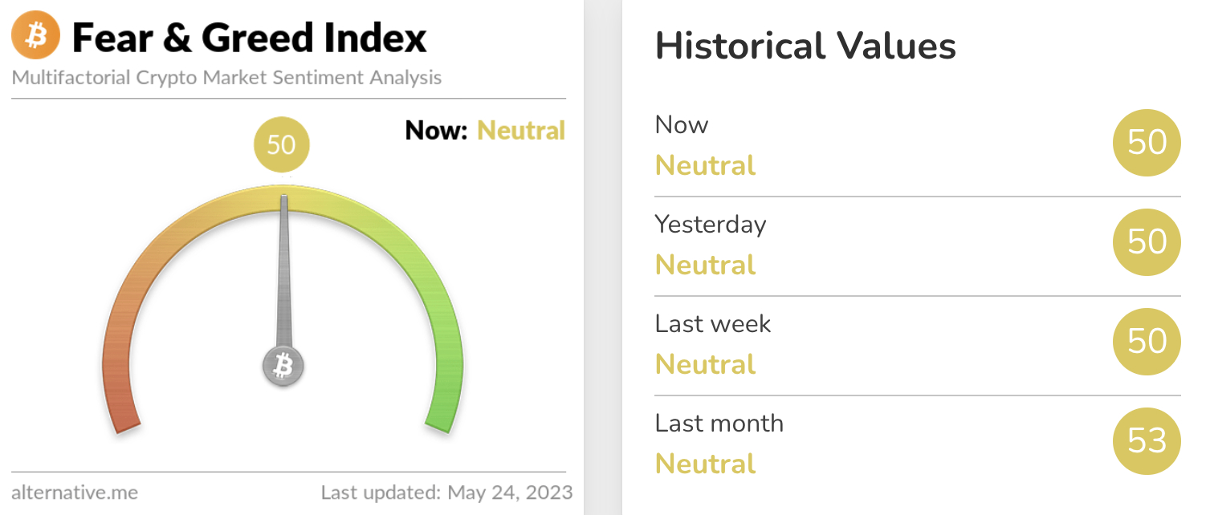Viewport: 1206px width, 515px height.
Task: Click the silver Bitcoin coin at needle base
Action: [x=283, y=367]
